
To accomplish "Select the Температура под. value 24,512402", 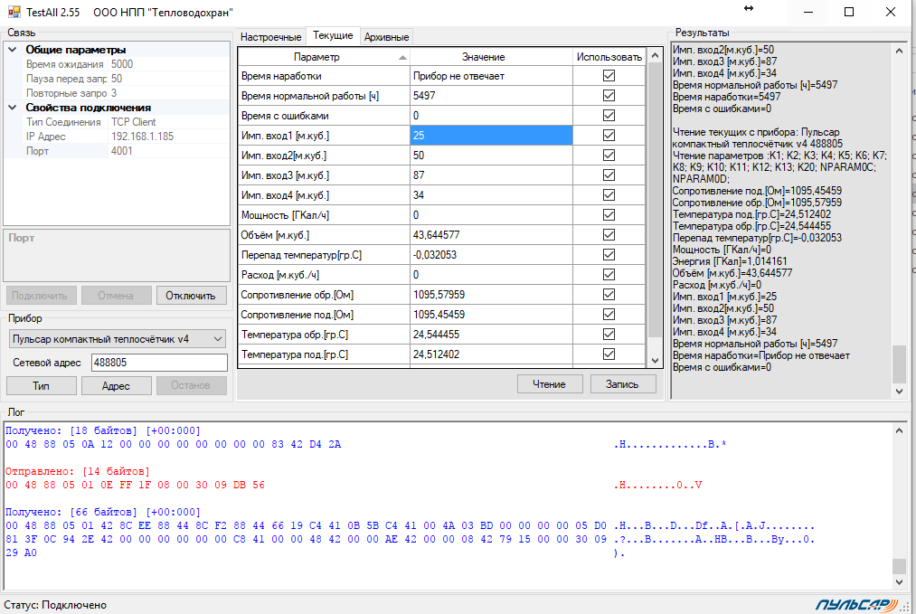I will click(491, 354).
